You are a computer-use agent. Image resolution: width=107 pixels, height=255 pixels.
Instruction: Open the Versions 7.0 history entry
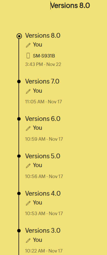(42, 81)
